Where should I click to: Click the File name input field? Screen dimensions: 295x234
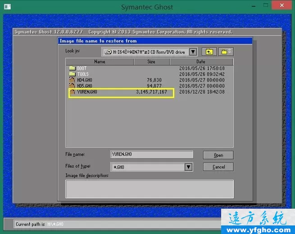coord(152,154)
